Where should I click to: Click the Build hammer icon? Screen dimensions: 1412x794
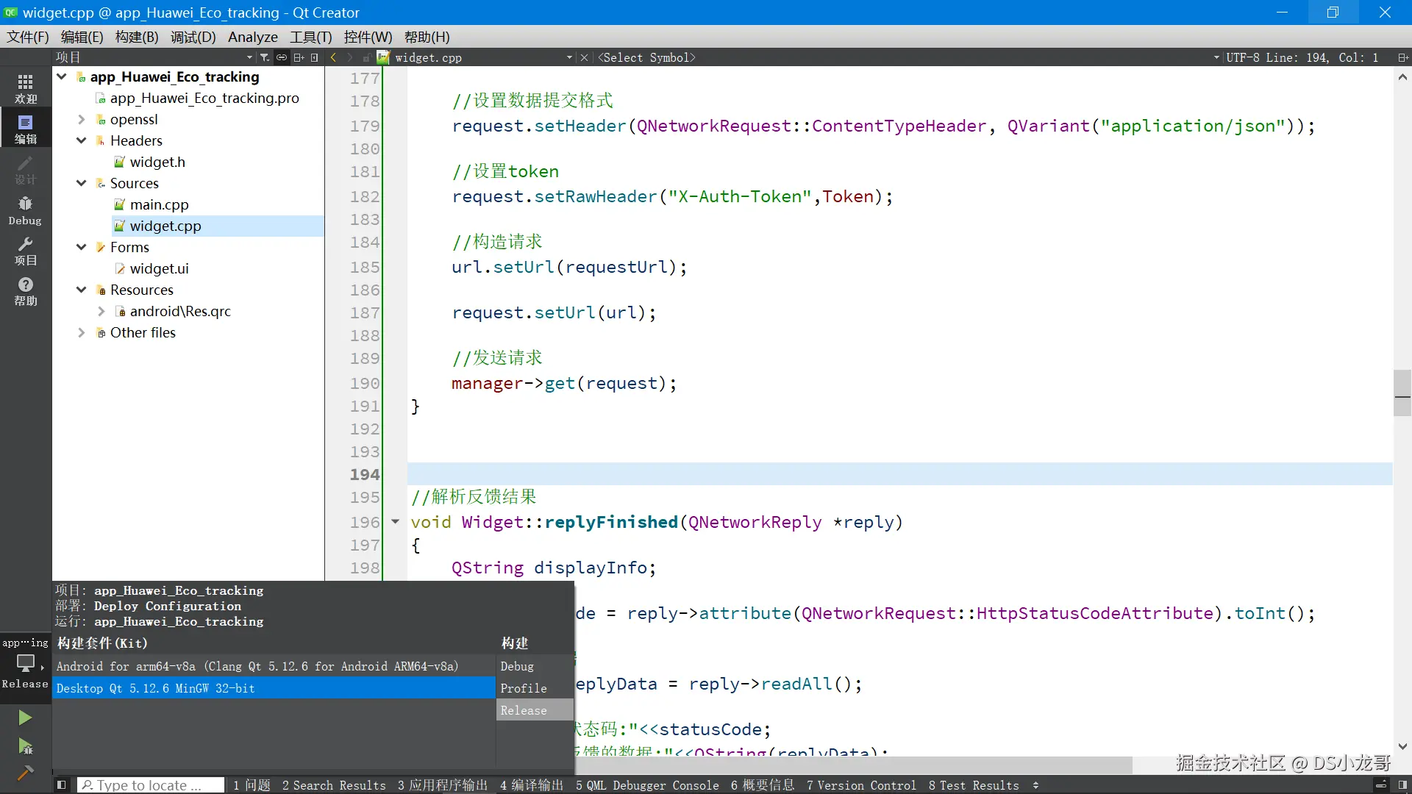(x=25, y=773)
